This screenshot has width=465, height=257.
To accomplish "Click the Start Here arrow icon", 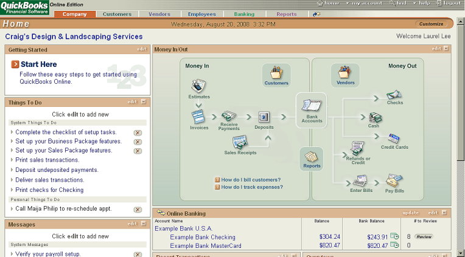I will [x=15, y=64].
